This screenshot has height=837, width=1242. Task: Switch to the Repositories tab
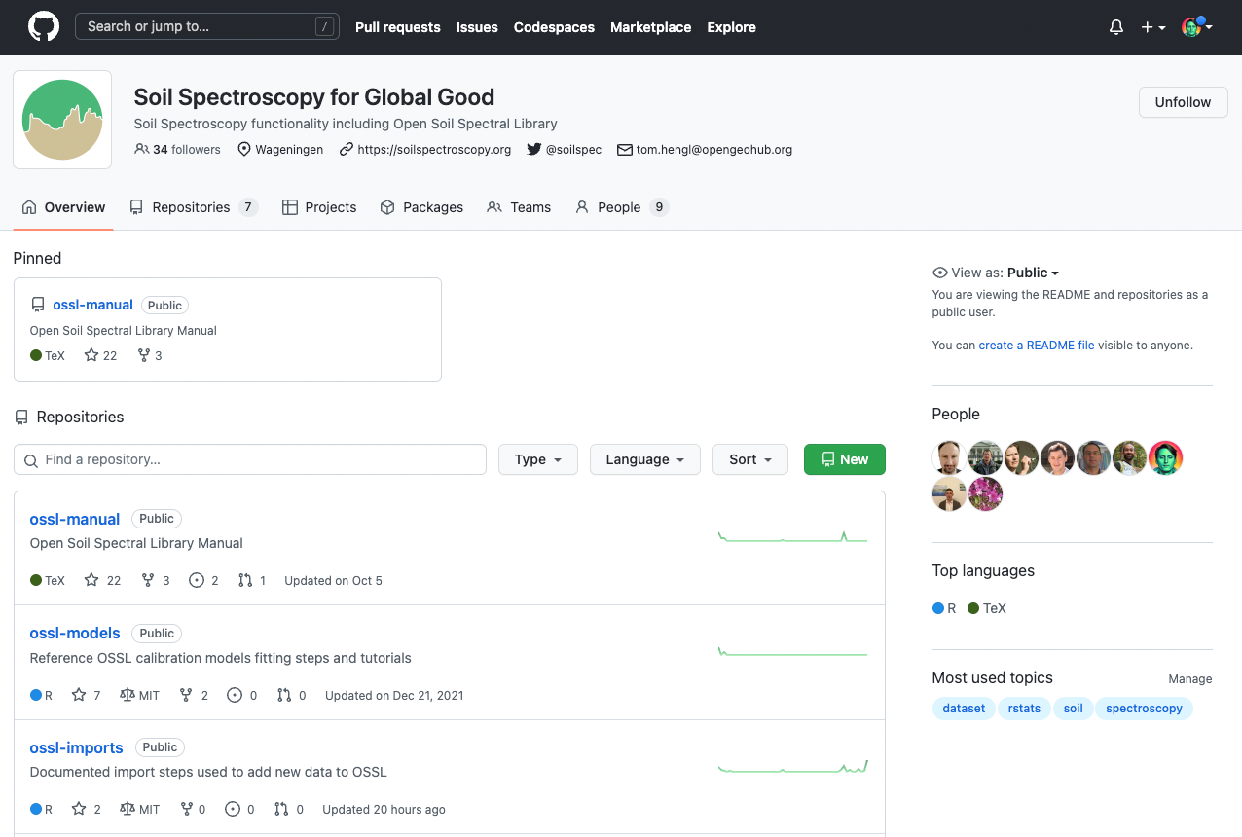pos(190,206)
